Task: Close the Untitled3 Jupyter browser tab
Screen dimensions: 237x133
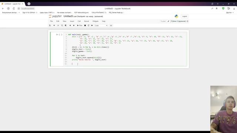Action: click(x=23, y=4)
